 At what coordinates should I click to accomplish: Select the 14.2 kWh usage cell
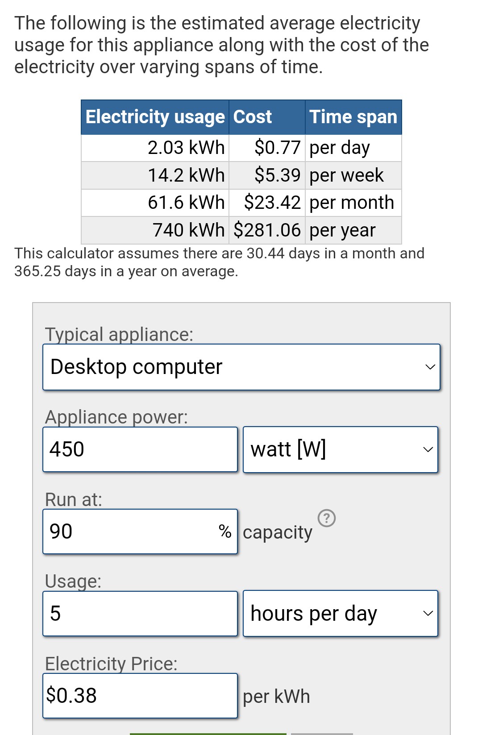click(155, 175)
